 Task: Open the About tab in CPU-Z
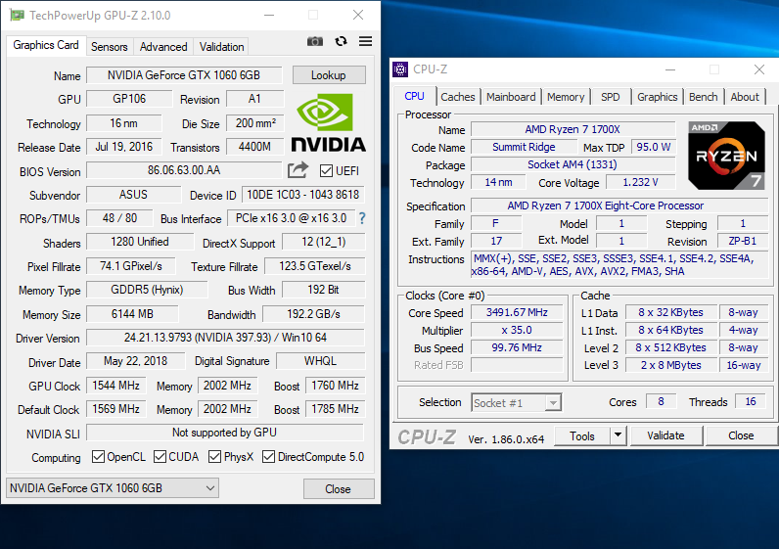tap(745, 97)
